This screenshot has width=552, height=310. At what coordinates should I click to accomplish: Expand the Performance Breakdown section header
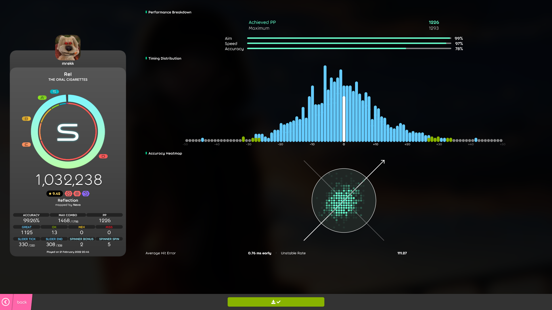[x=170, y=12]
